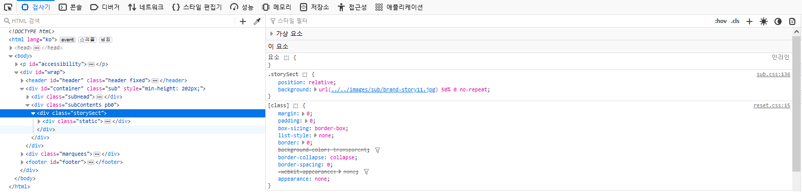The image size is (802, 194).
Task: Click the appearance: none value
Action: [x=321, y=179]
